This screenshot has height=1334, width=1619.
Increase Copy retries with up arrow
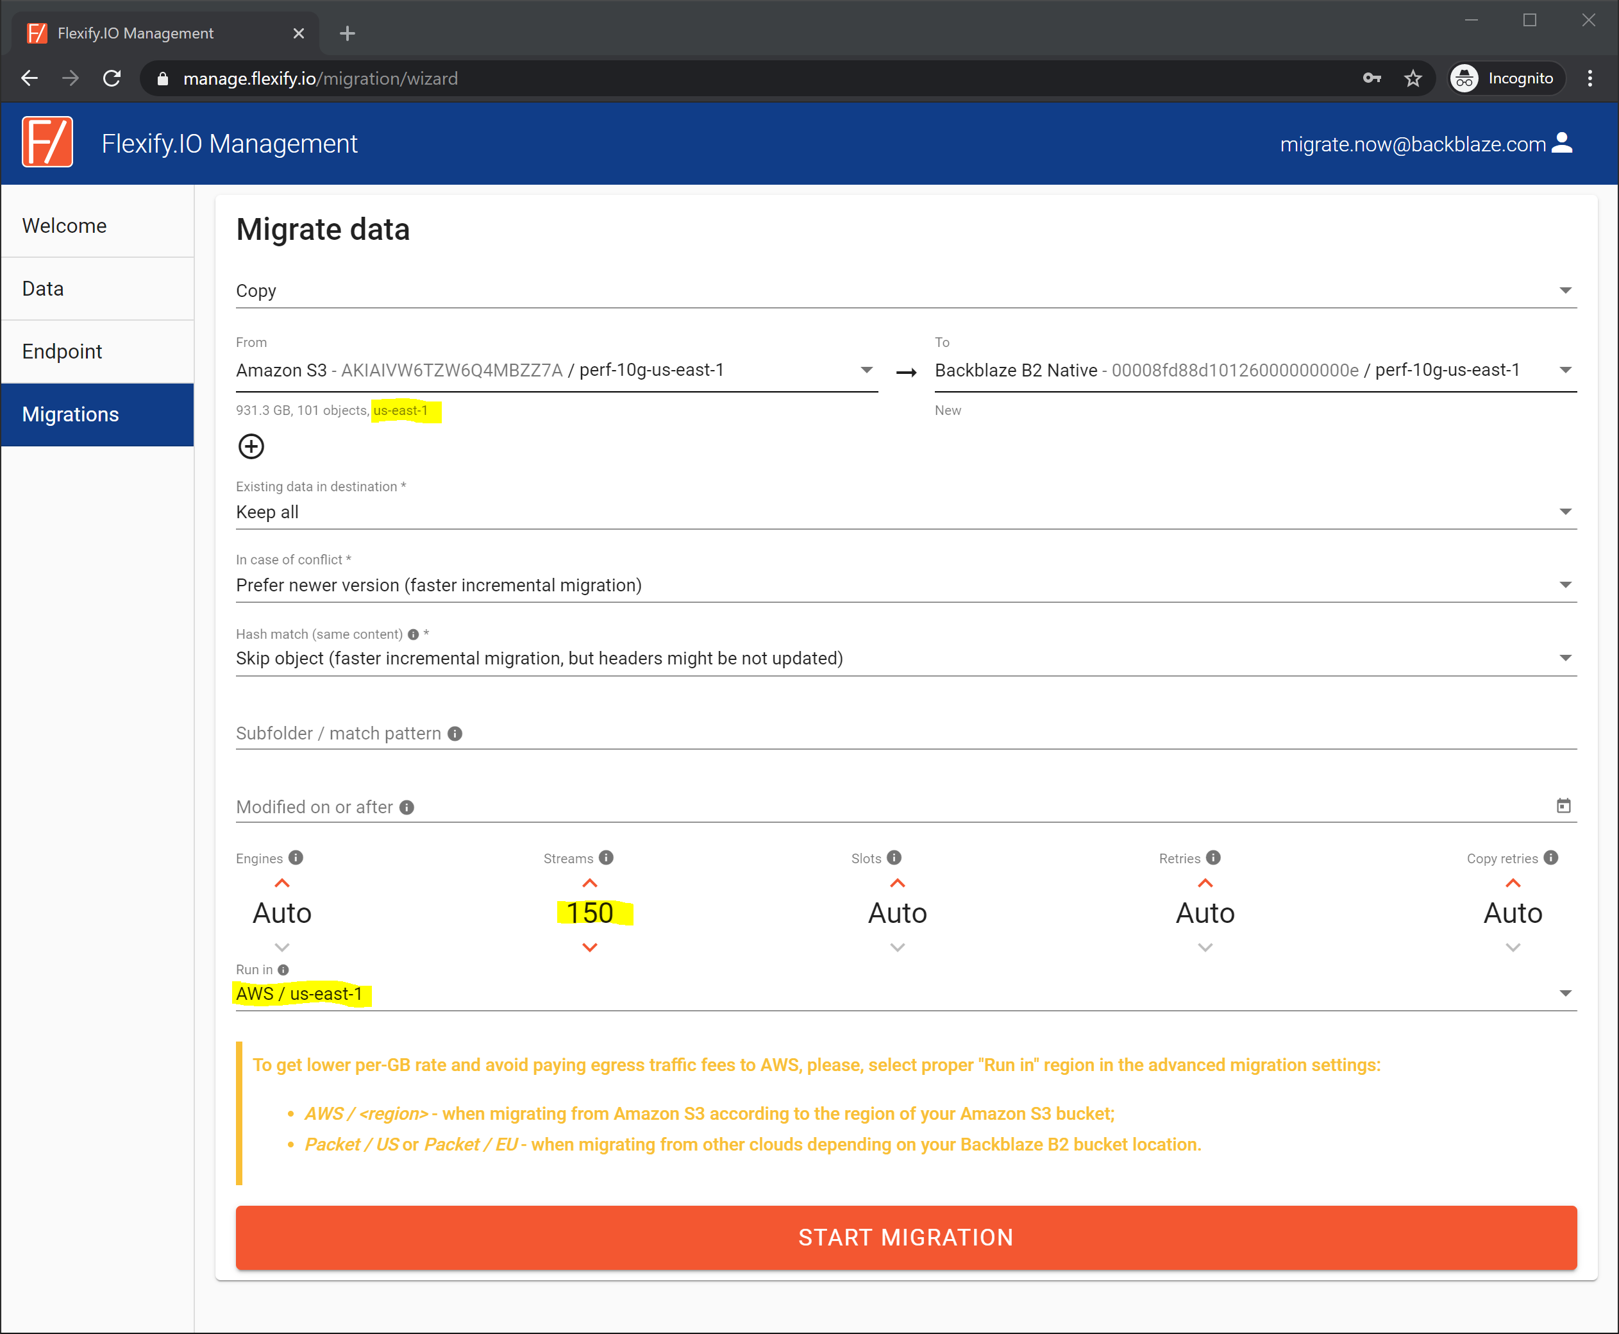click(1513, 884)
